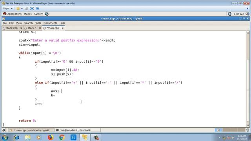Select the first workspace in switcher
Screen dimensions: 251x141
pos(218,130)
